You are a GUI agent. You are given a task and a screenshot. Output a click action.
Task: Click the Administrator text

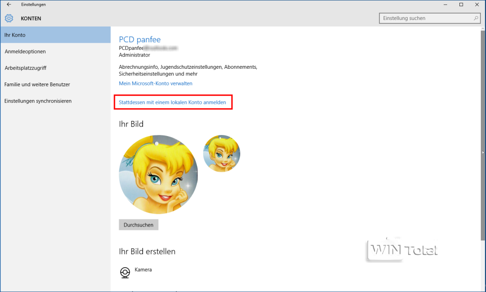[x=134, y=55]
